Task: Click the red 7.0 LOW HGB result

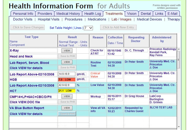Action: [67, 79]
